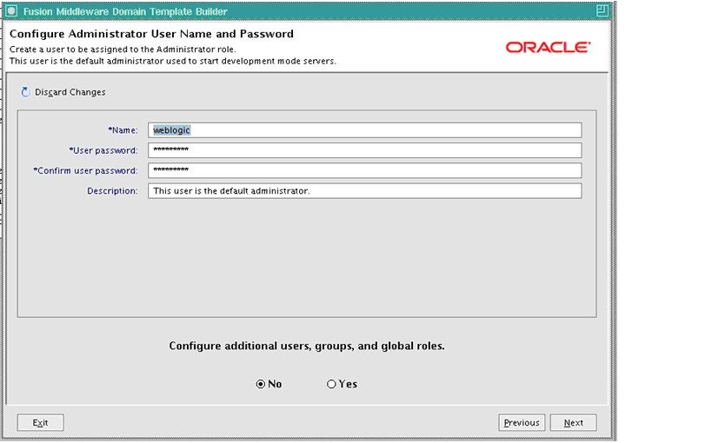The height and width of the screenshot is (443, 712).
Task: Click the line 'Create a user to be assigned to the Administrator role.'
Action: (x=123, y=49)
